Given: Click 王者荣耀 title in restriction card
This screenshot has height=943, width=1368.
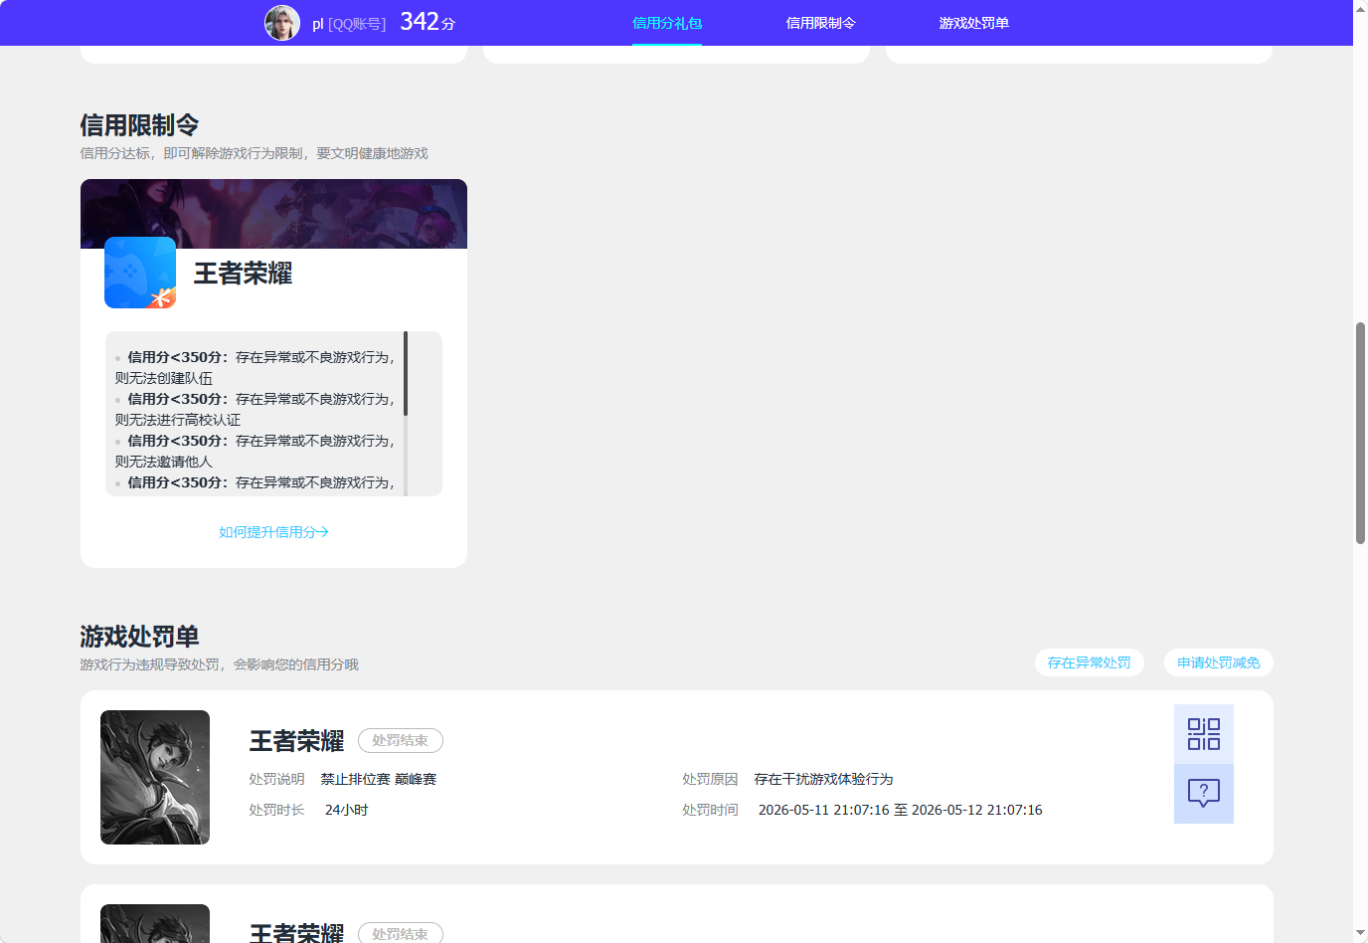Looking at the screenshot, I should click(244, 274).
